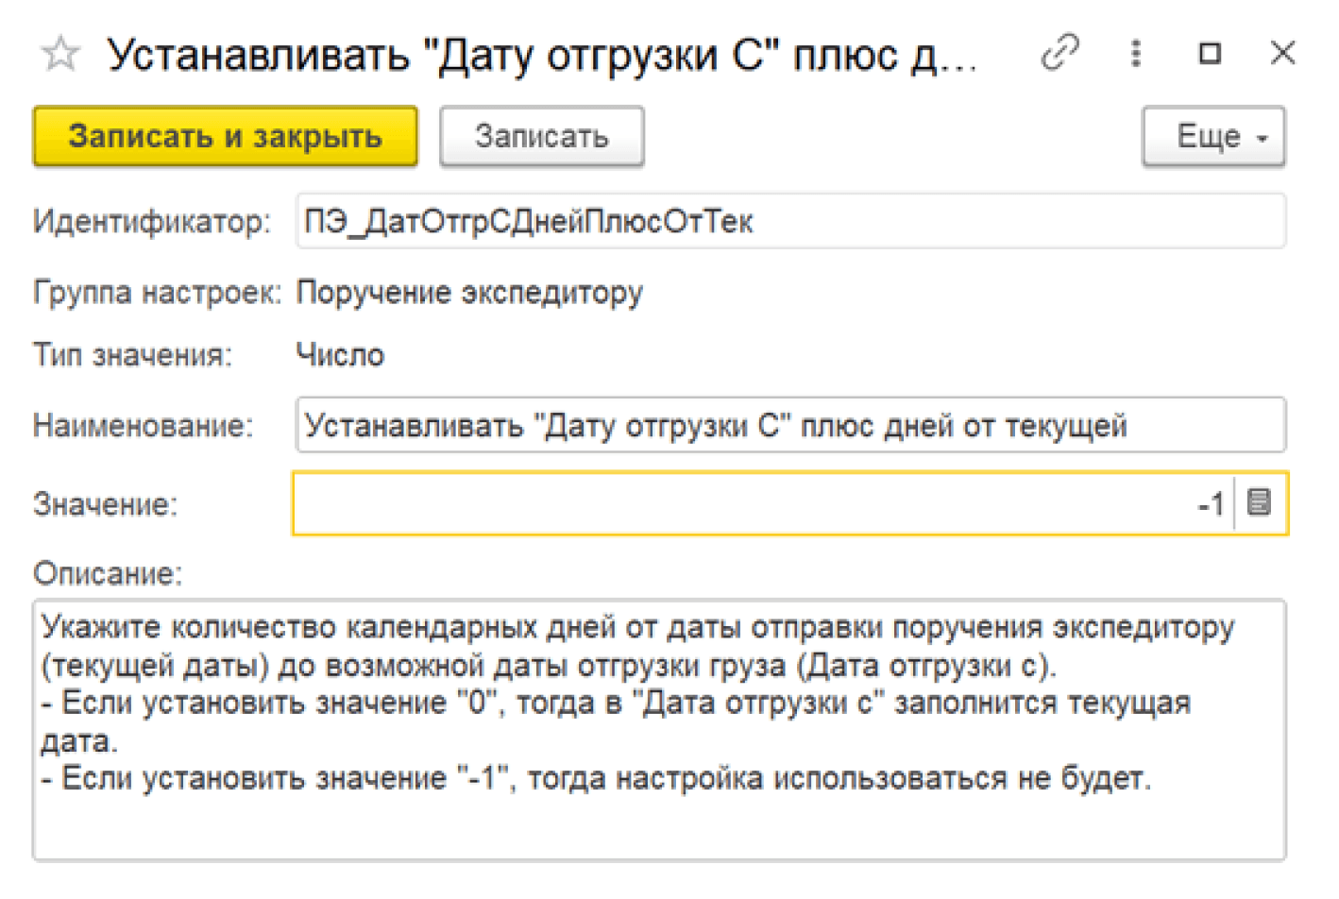
Task: Focus the Идентификатор input field
Action: click(790, 221)
